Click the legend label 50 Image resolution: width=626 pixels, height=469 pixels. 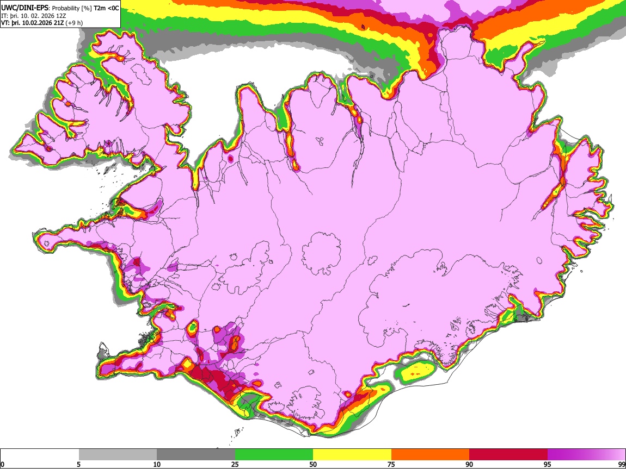tap(313, 465)
